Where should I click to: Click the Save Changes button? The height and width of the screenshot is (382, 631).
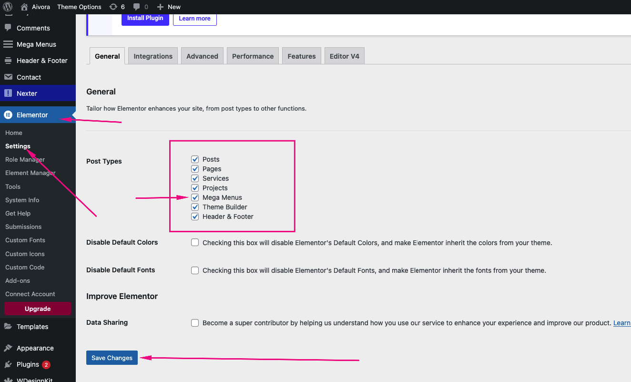click(x=112, y=358)
